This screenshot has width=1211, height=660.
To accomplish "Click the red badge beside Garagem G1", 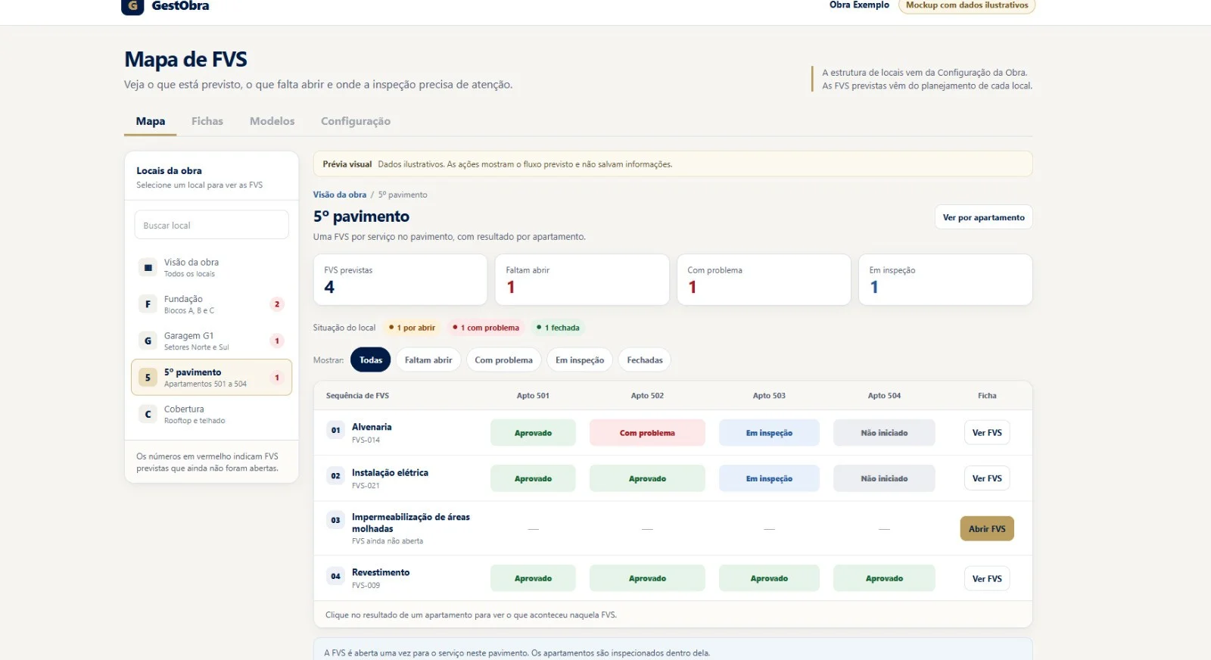I will (277, 341).
